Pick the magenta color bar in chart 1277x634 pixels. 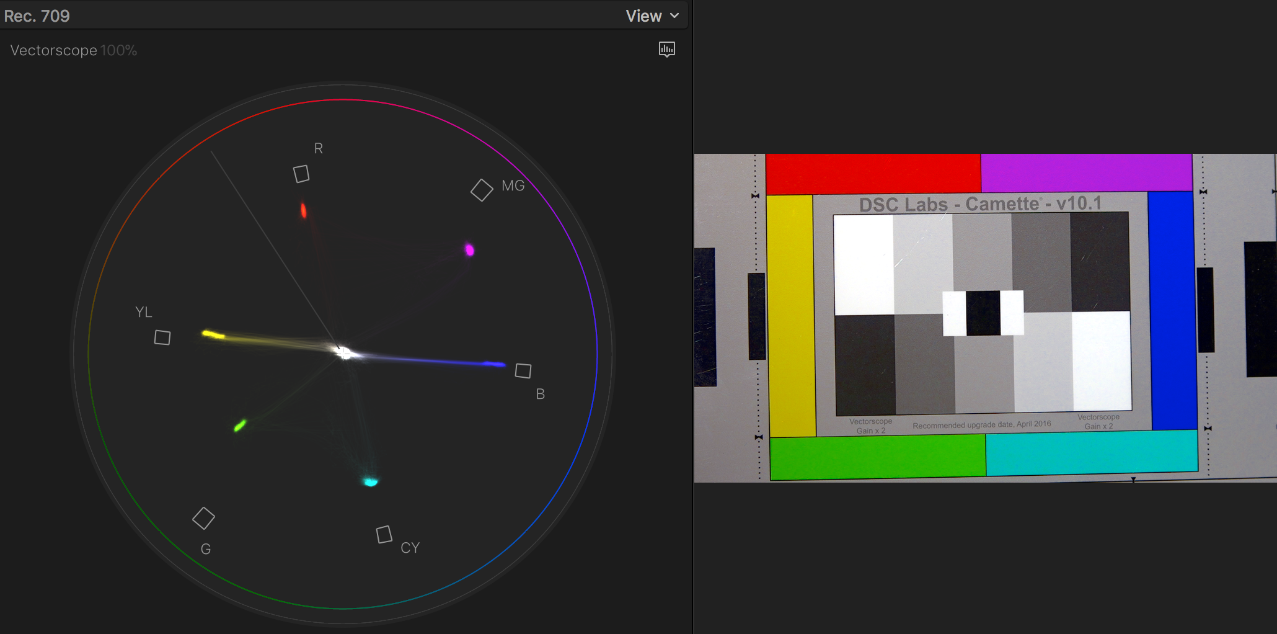1086,172
